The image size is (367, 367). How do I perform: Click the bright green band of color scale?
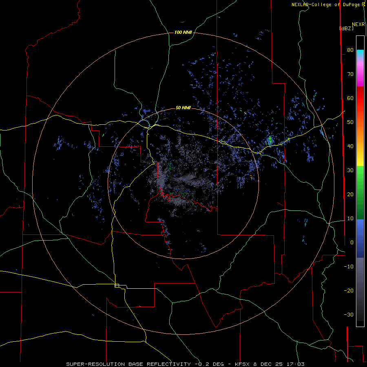click(x=360, y=175)
